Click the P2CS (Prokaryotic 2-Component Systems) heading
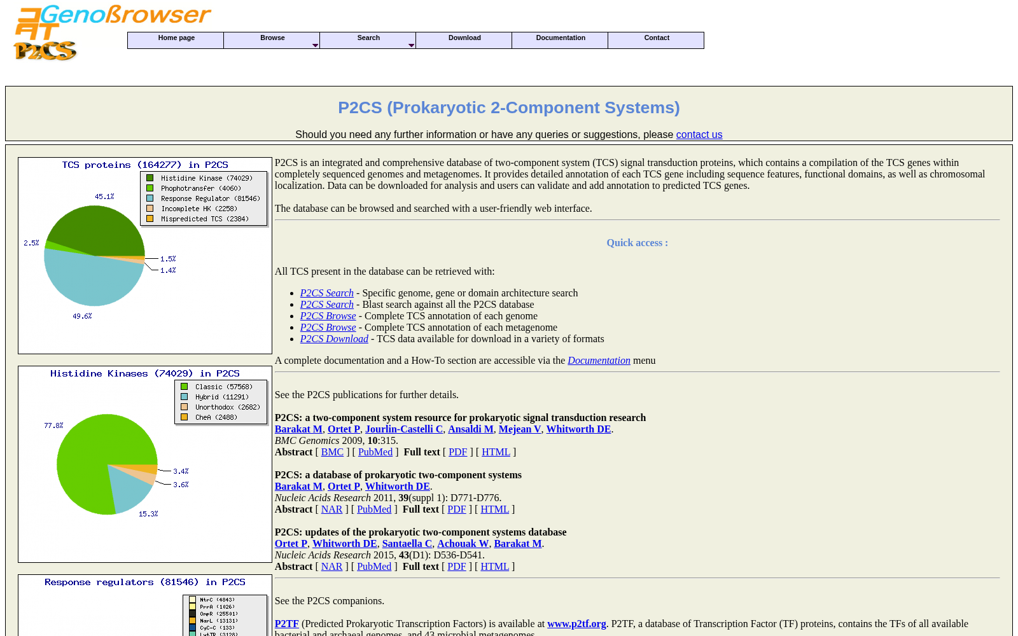The image size is (1018, 636). tap(509, 107)
